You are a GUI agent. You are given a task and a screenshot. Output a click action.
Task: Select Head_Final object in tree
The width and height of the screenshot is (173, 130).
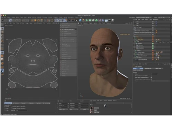coord(140,40)
